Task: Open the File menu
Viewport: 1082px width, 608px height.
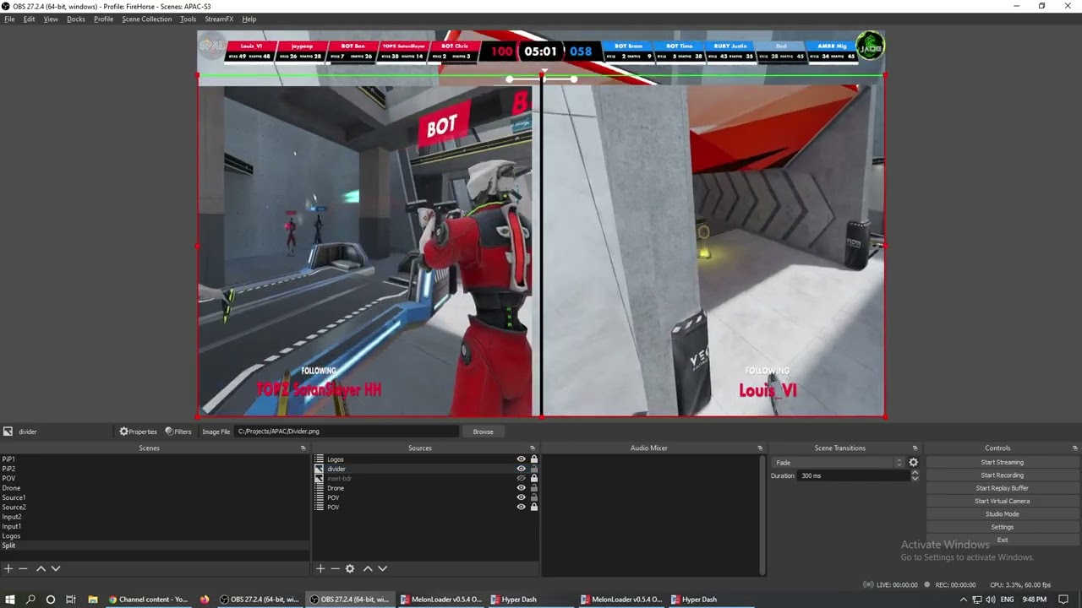Action: (x=9, y=19)
